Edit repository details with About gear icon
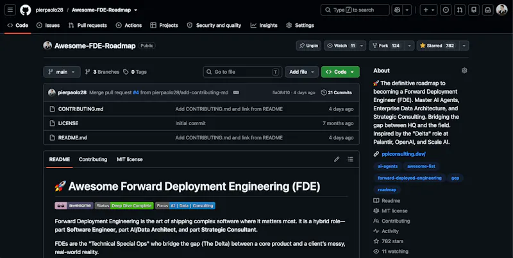Viewport: 513px width, 258px height. 464,71
